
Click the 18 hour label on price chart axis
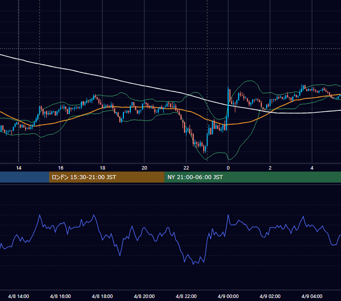(x=102, y=168)
